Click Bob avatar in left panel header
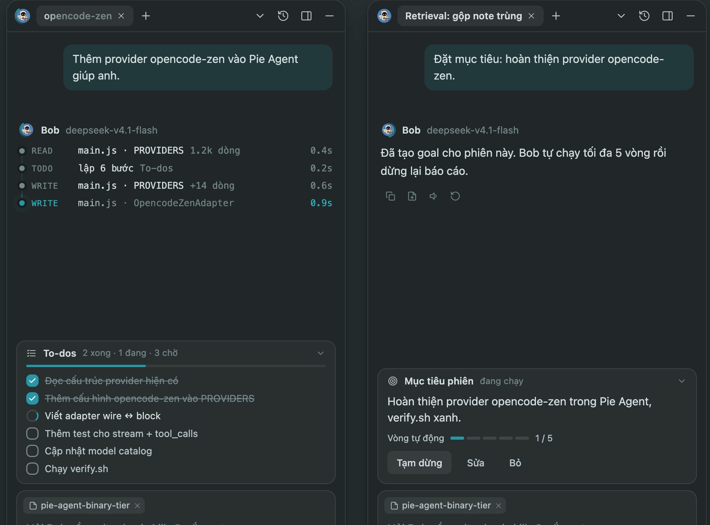This screenshot has height=525, width=710. (22, 16)
